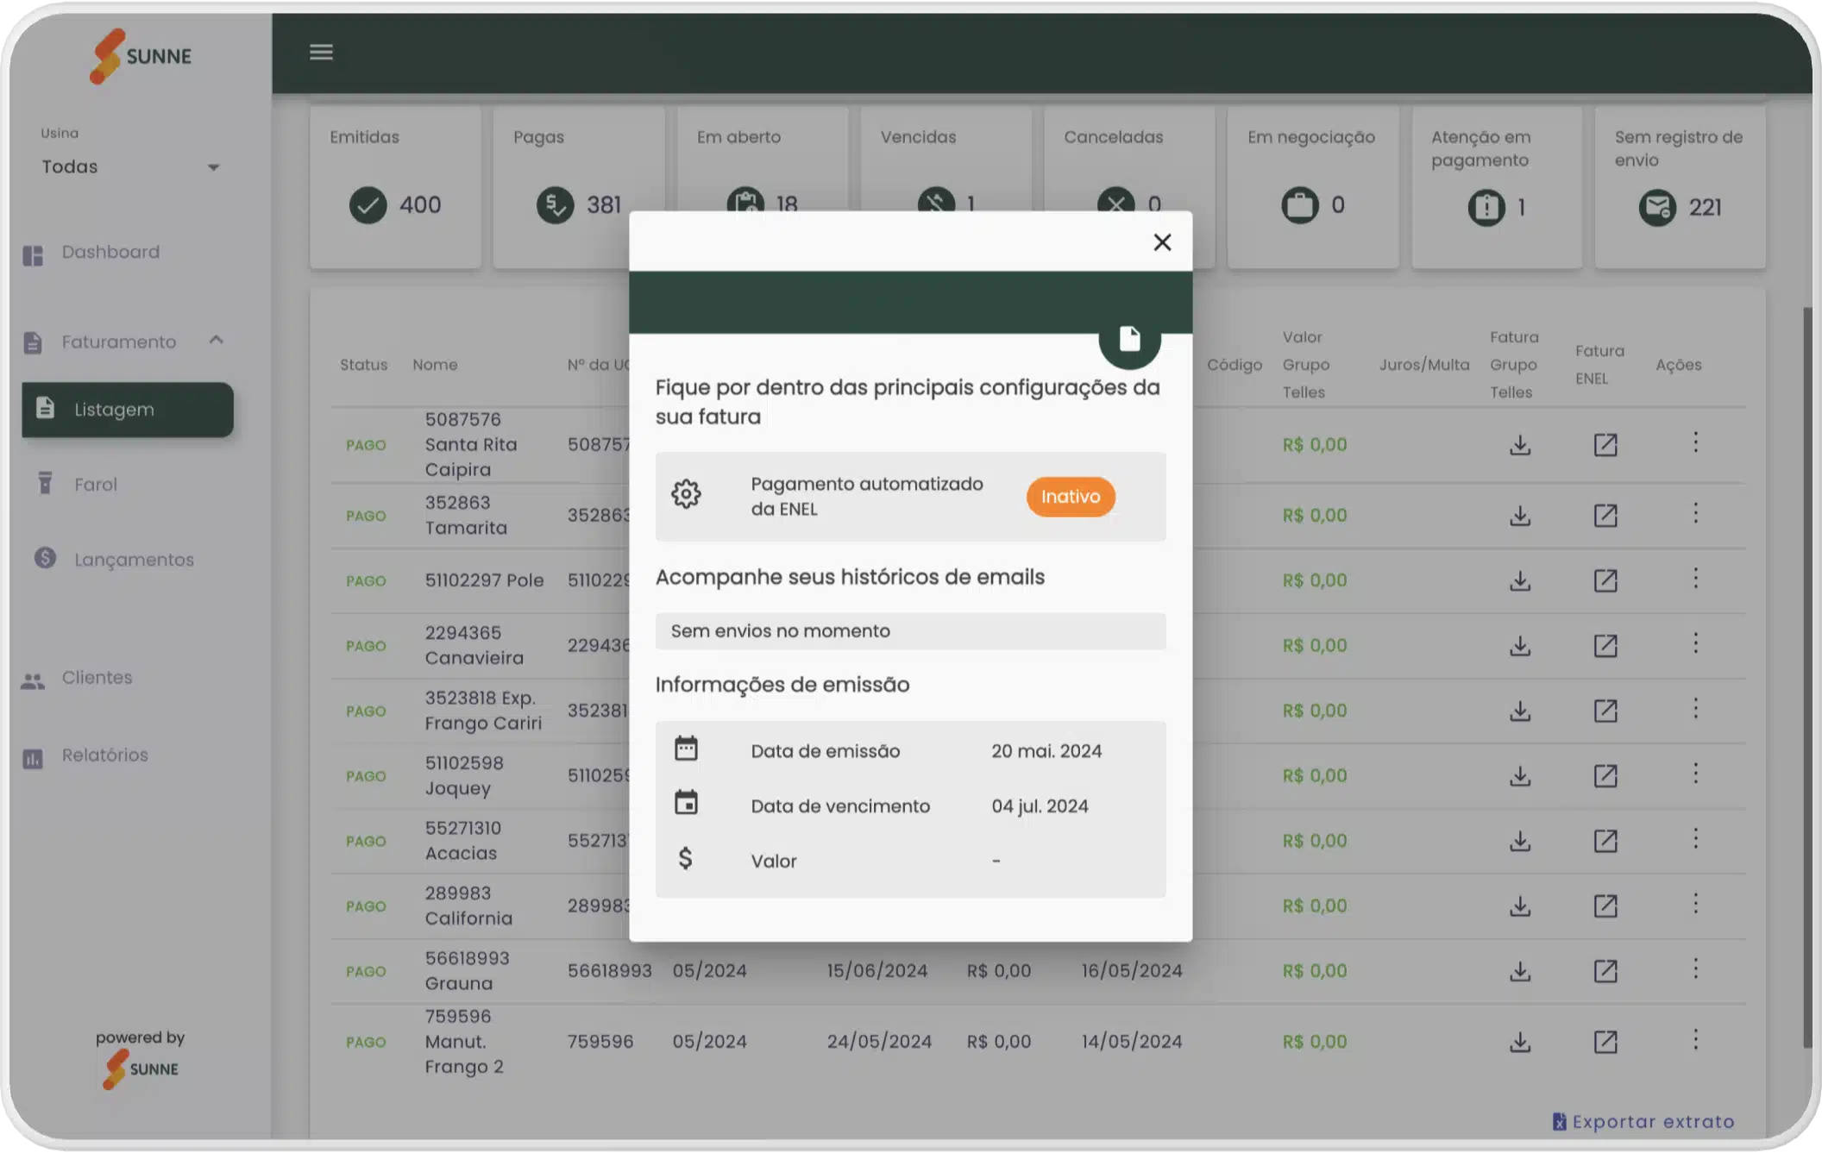The height and width of the screenshot is (1153, 1822).
Task: Click the Status column header
Action: point(363,365)
